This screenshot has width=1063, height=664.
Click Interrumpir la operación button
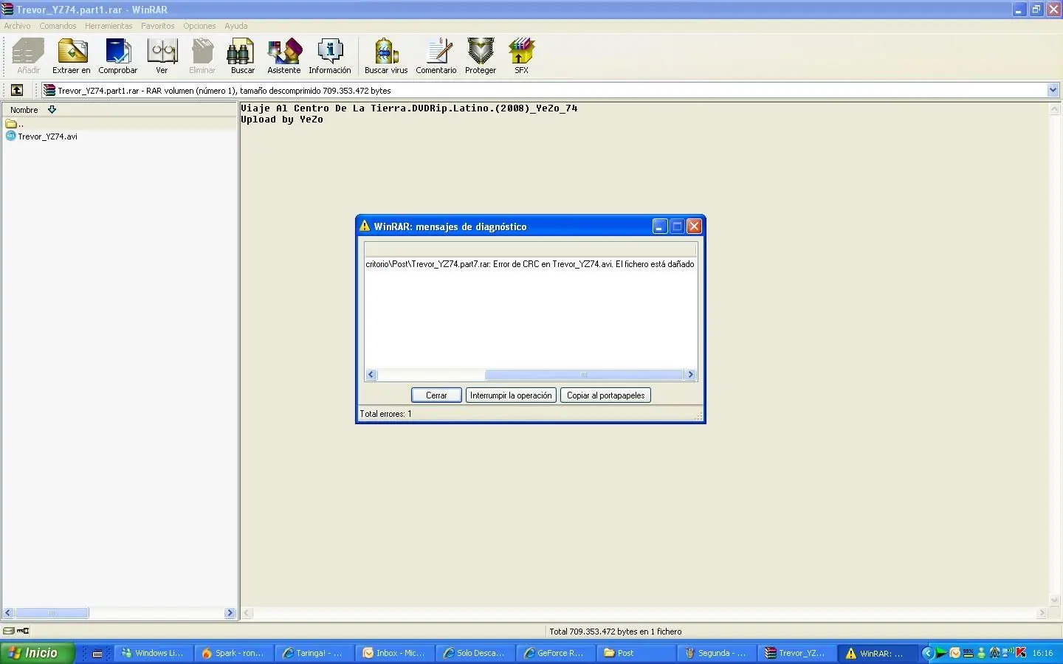(x=511, y=395)
